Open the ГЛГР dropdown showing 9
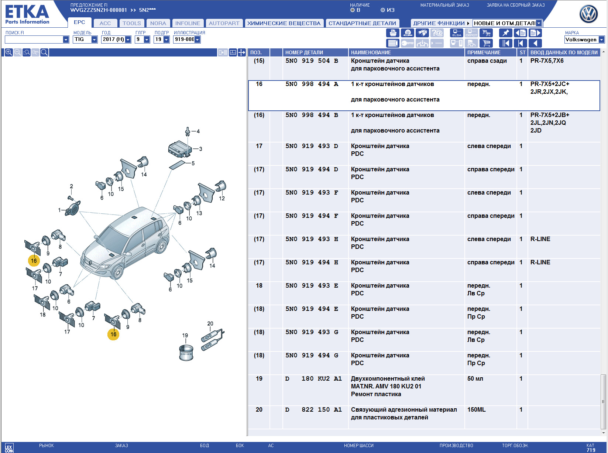 pos(147,40)
